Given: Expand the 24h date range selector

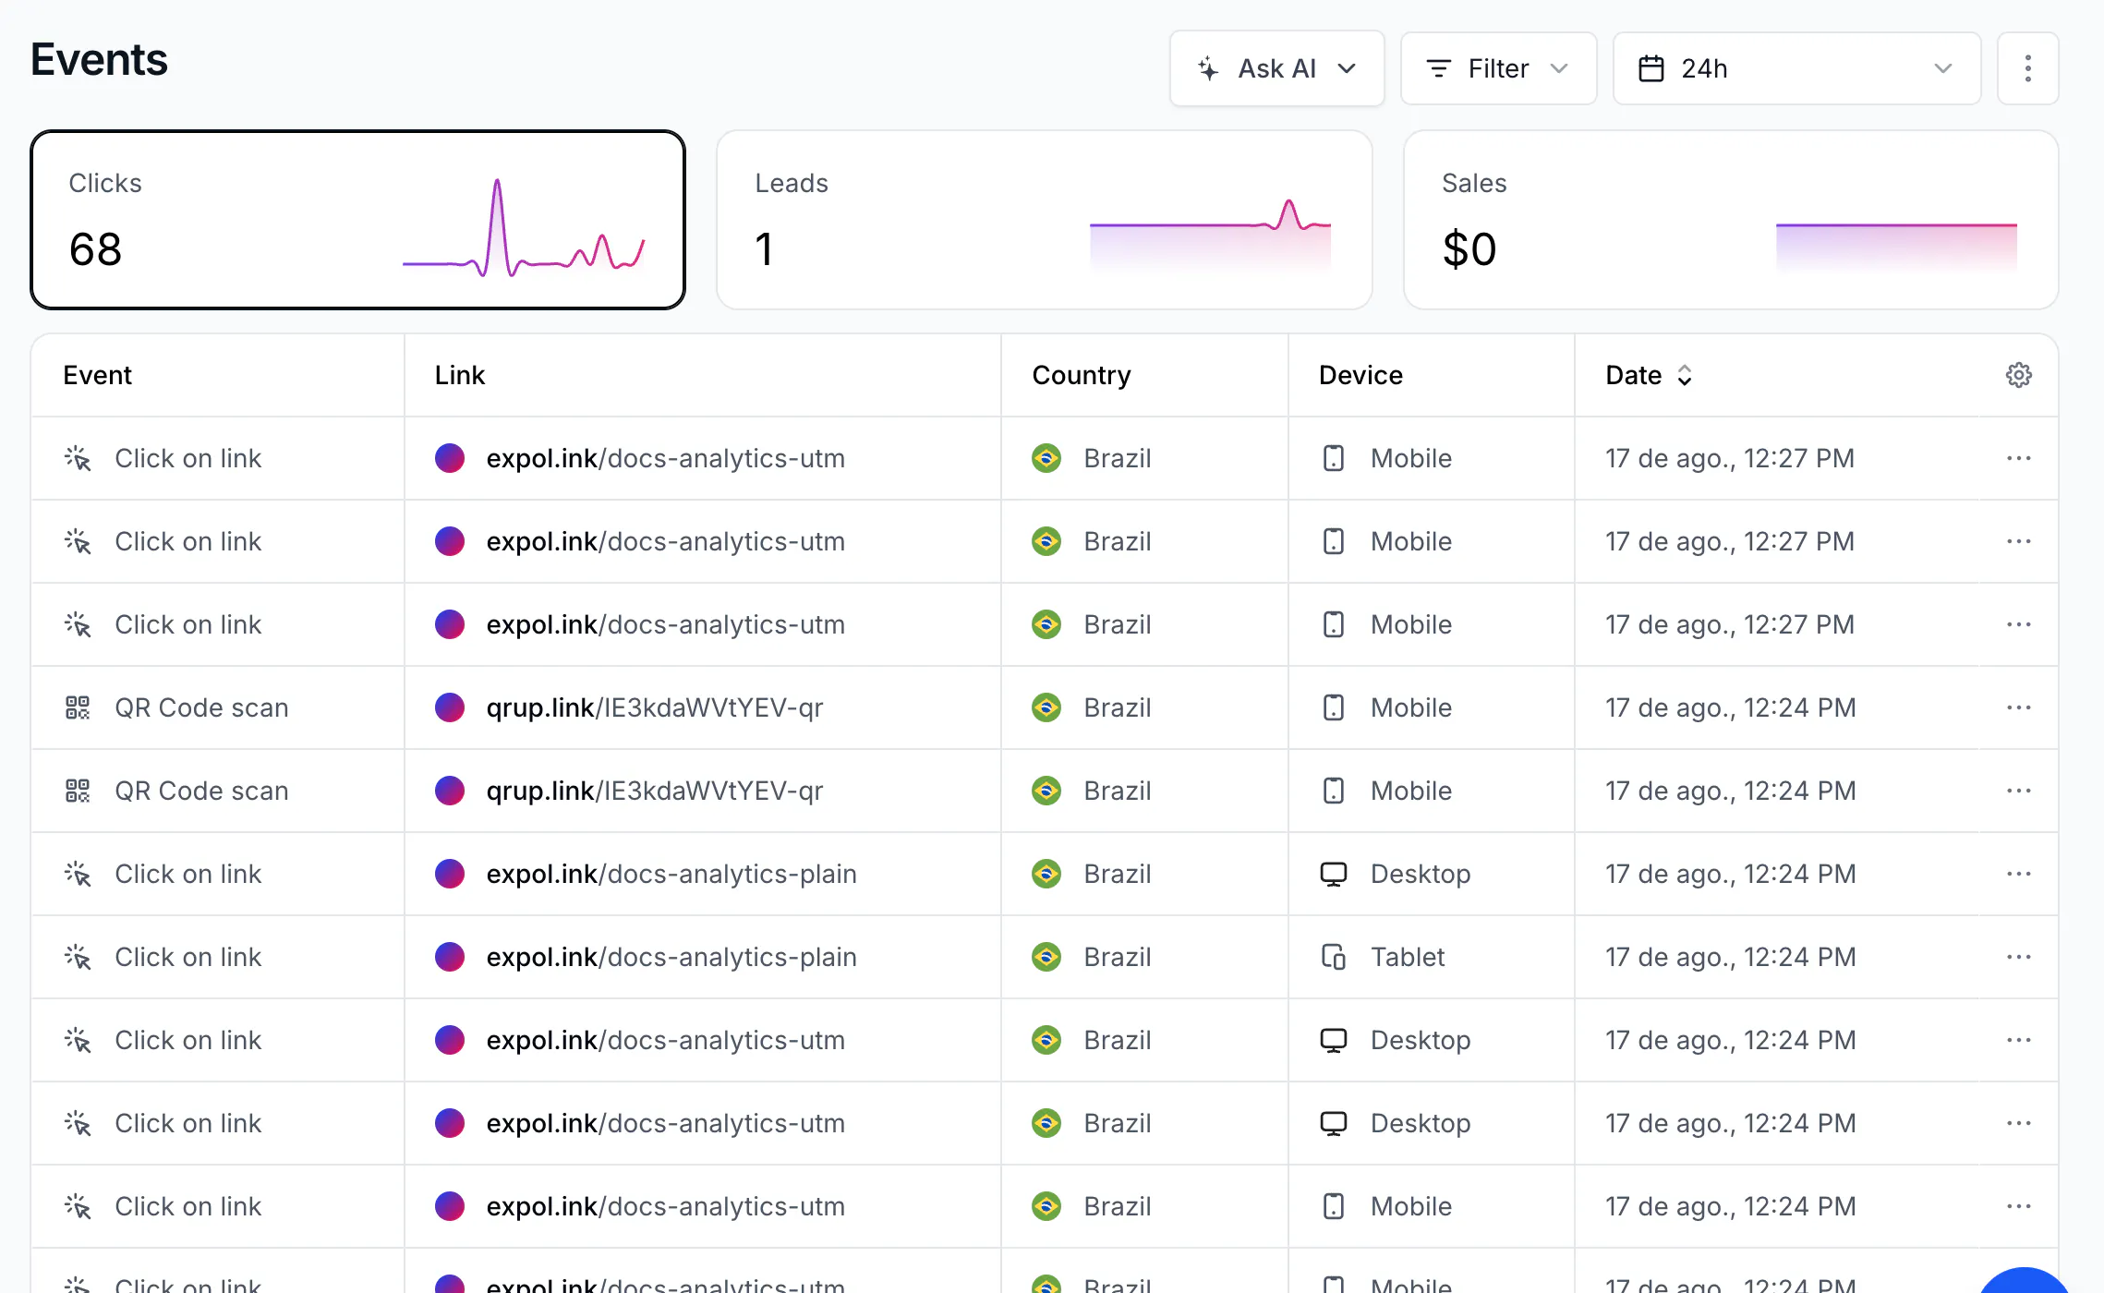Looking at the screenshot, I should (x=1796, y=68).
